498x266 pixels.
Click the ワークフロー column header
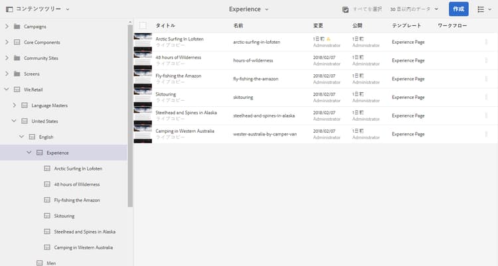(x=452, y=25)
